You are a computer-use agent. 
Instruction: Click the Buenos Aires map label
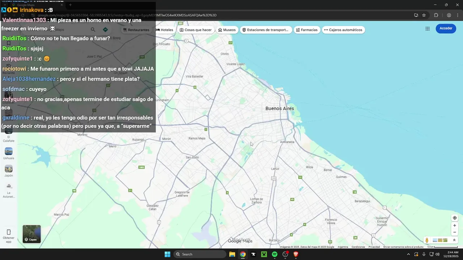coord(280,108)
